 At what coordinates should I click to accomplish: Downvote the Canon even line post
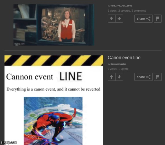tap(119, 77)
